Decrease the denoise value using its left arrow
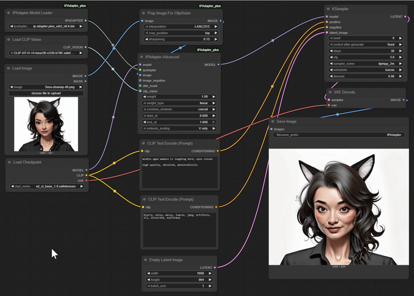 pyautogui.click(x=332, y=76)
